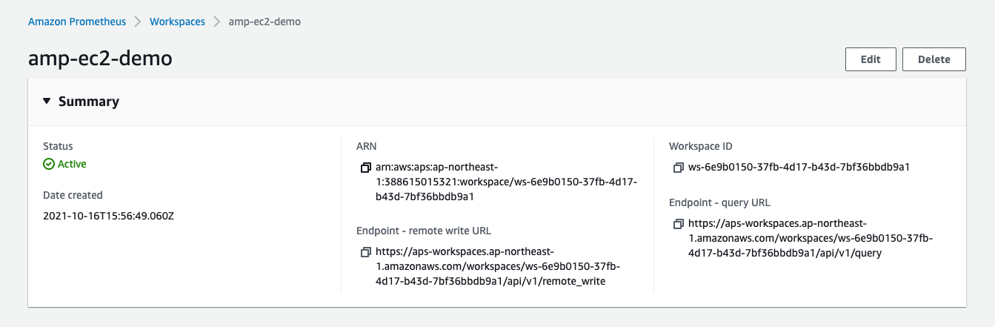Collapse the Summary section with its triangle

[x=47, y=102]
